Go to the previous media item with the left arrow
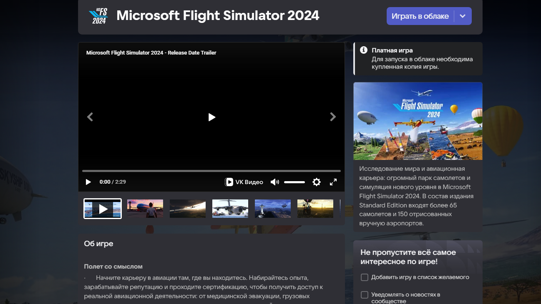541x304 pixels. (90, 117)
